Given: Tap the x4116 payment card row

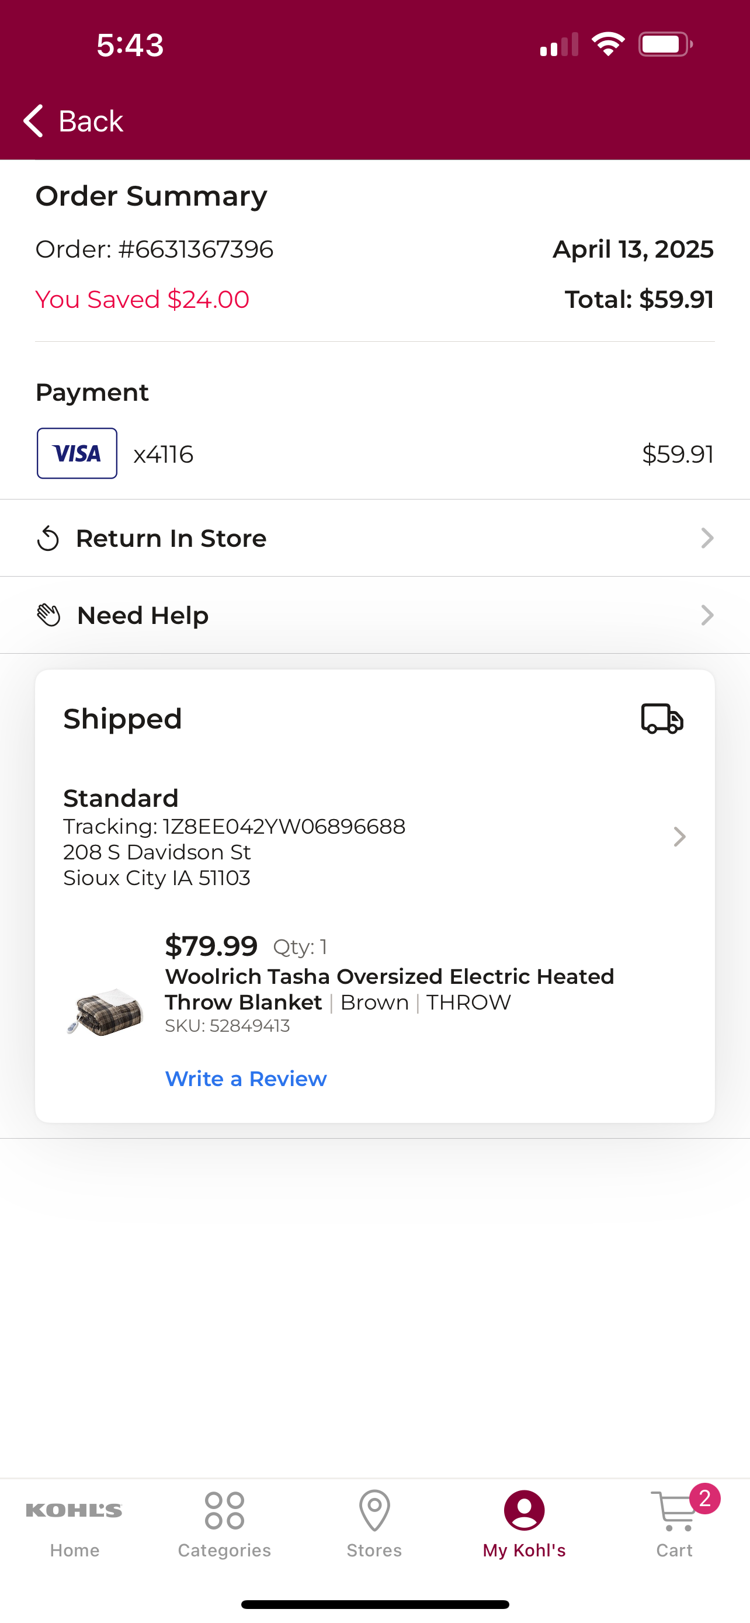Looking at the screenshot, I should click(374, 453).
